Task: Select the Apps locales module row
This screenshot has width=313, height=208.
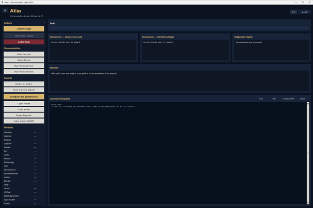Action: pos(20,199)
